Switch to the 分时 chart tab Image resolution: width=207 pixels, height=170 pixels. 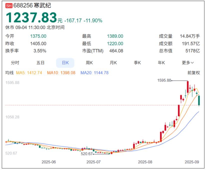pos(15,63)
